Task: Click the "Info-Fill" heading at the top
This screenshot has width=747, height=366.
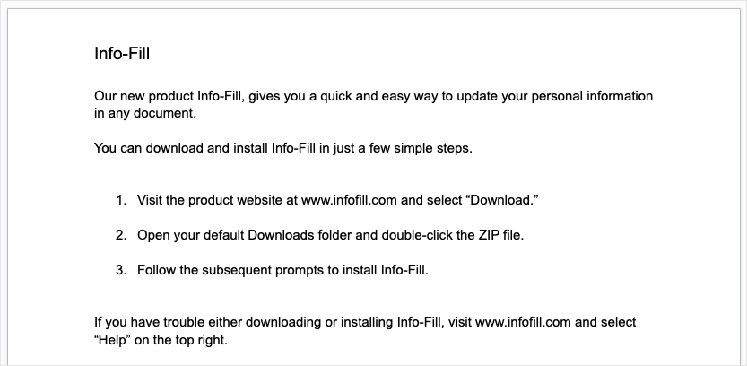Action: point(122,54)
